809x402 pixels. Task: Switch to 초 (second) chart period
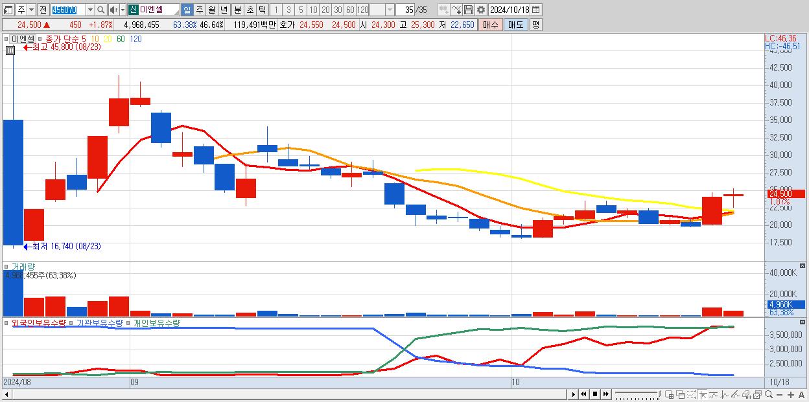250,10
